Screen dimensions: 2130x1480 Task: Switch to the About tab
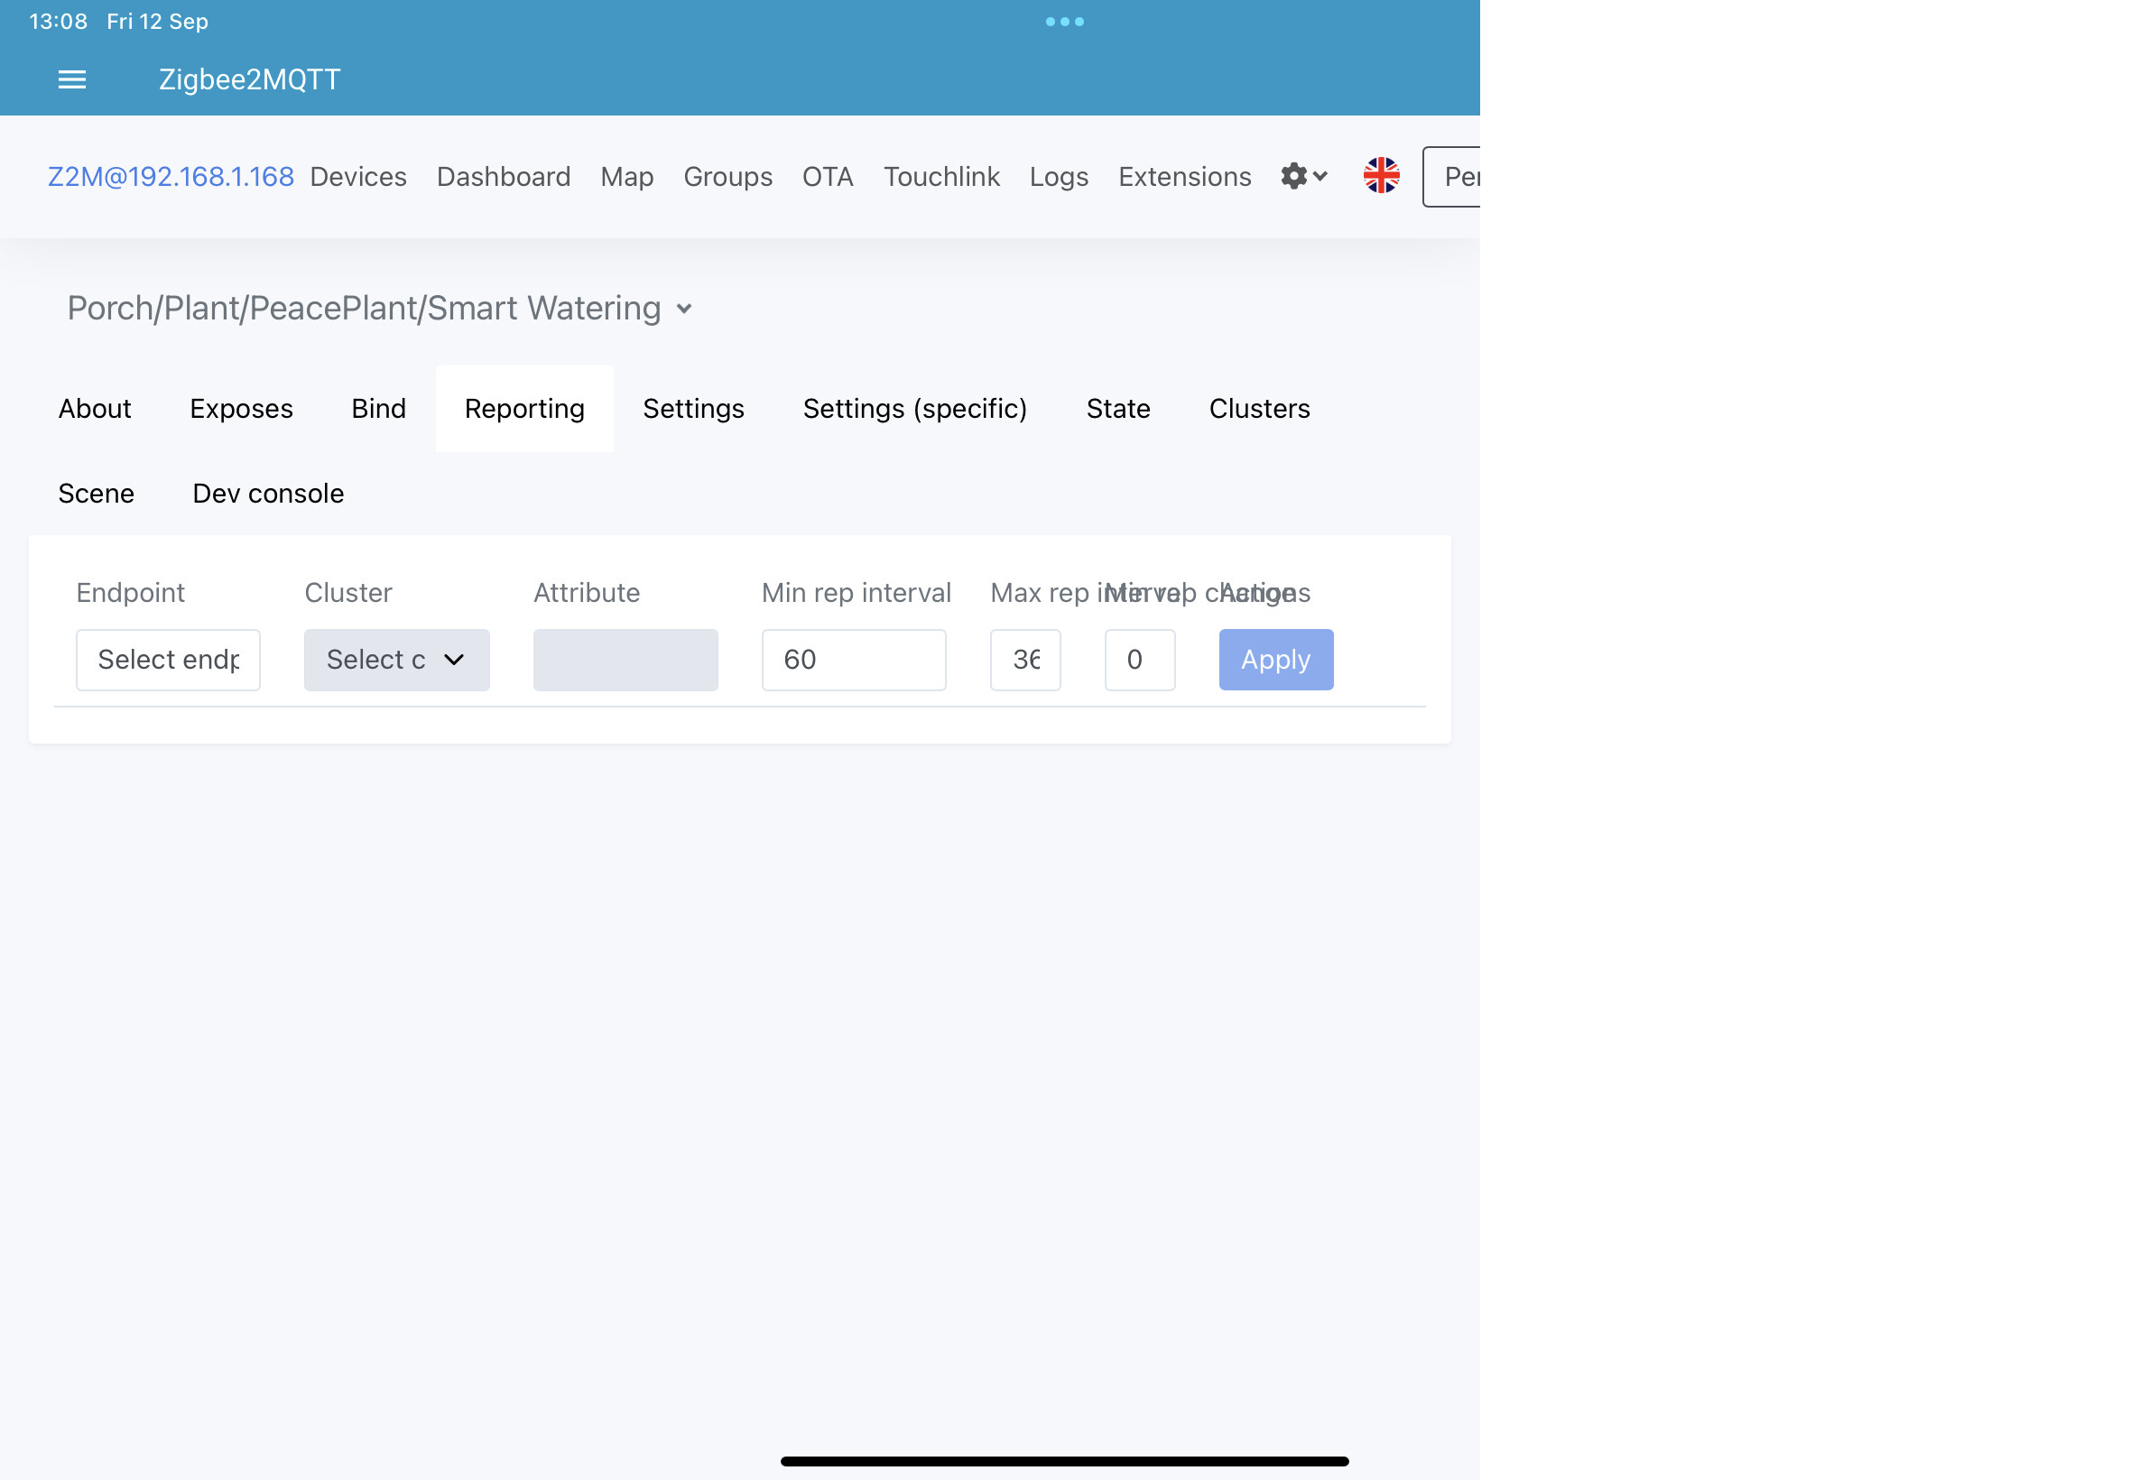pyautogui.click(x=95, y=408)
